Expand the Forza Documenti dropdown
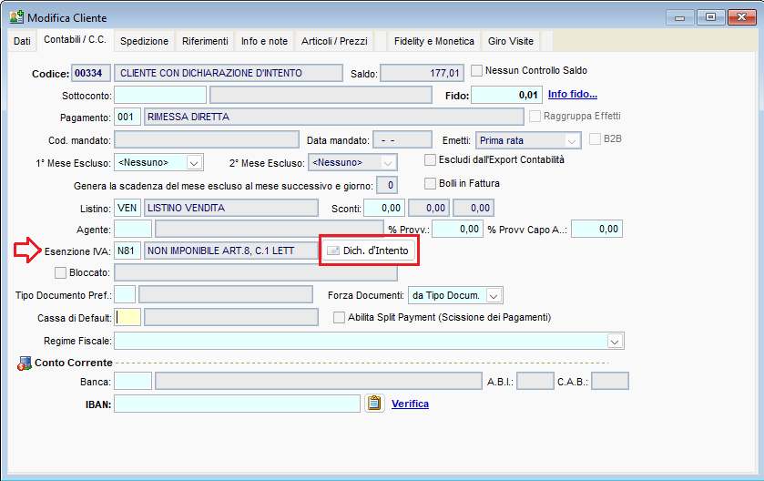The height and width of the screenshot is (481, 764). point(494,295)
